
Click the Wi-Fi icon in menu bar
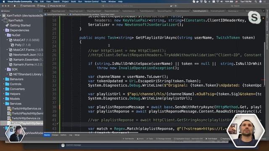[218, 2]
